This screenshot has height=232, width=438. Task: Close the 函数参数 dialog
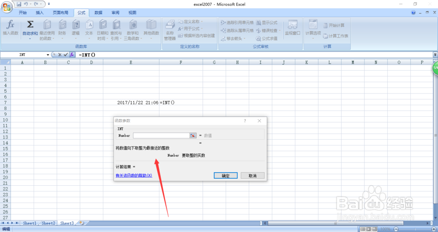(259, 121)
